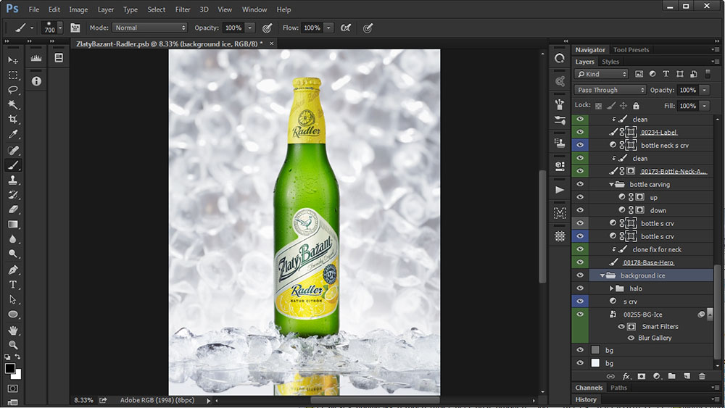Click the link layers icon

[610, 376]
